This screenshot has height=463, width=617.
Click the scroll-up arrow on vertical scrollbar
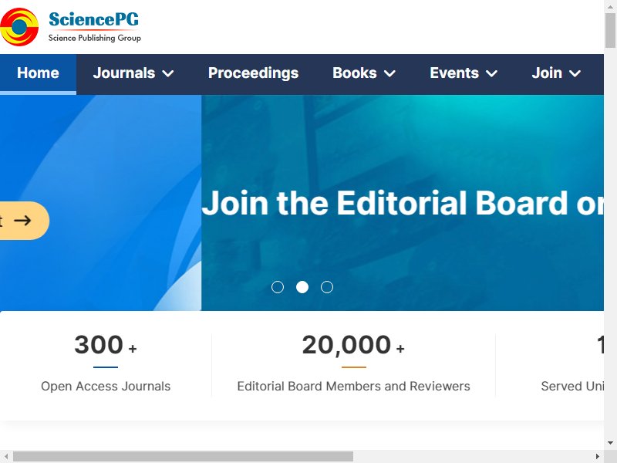pos(610,7)
